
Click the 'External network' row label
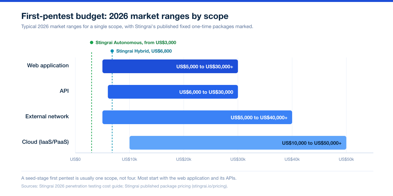[x=47, y=116]
